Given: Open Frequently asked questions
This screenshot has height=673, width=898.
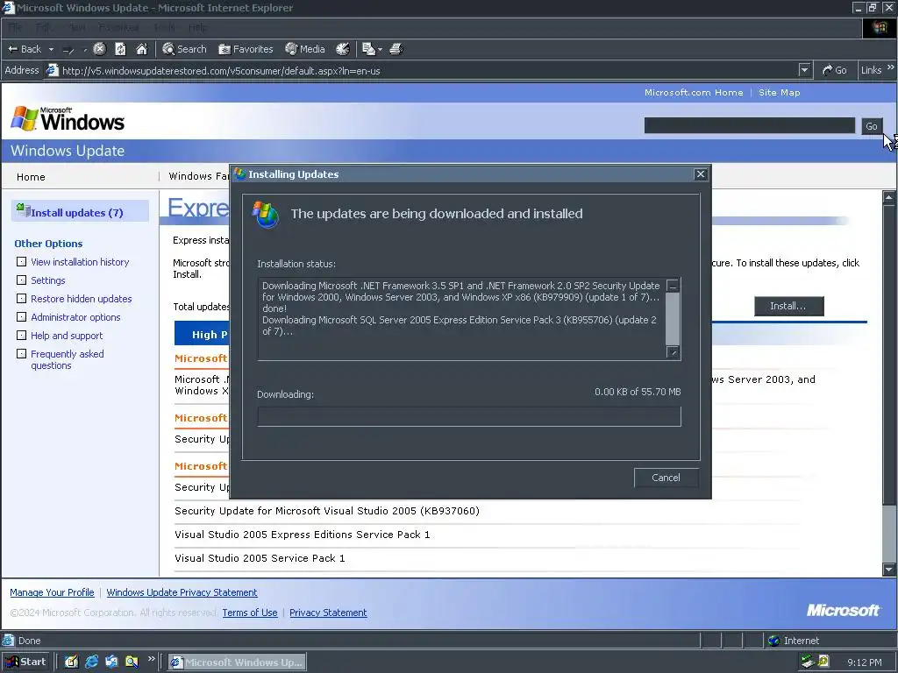Looking at the screenshot, I should (67, 359).
